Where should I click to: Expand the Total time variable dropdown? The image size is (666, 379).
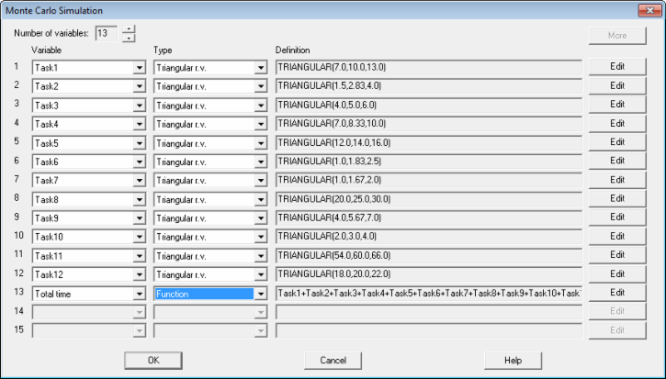pyautogui.click(x=139, y=294)
